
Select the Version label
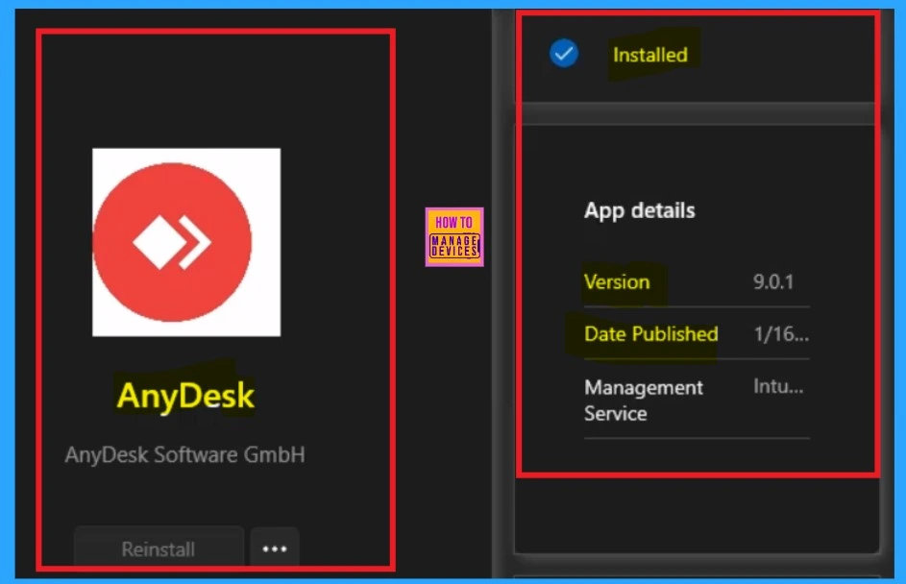pyautogui.click(x=617, y=281)
